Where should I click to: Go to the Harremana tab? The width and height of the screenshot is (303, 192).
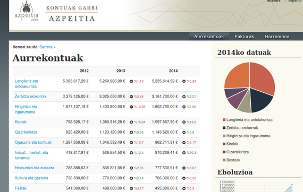coord(277,37)
